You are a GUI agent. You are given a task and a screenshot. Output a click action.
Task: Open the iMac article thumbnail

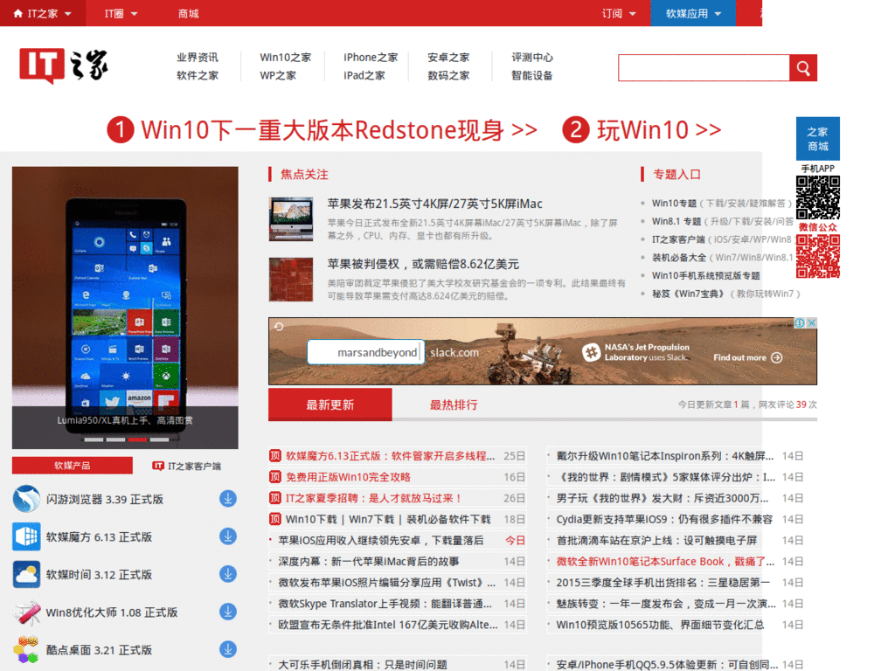coord(291,219)
